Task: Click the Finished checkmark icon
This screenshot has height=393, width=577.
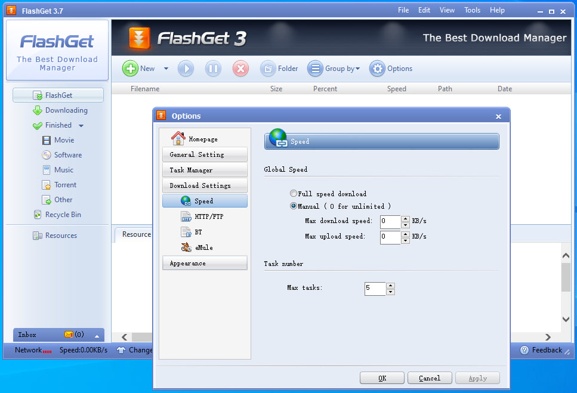Action: 38,125
